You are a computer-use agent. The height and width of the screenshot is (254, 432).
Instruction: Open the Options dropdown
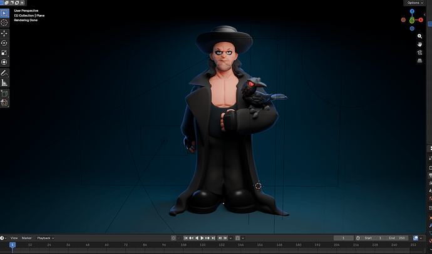point(415,2)
